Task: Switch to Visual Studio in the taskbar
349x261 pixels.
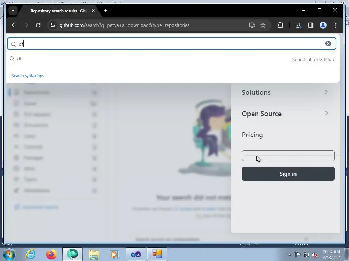Action: tap(136, 254)
